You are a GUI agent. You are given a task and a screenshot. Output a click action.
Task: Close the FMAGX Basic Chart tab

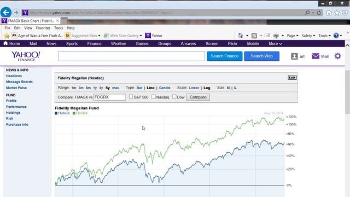point(57,21)
